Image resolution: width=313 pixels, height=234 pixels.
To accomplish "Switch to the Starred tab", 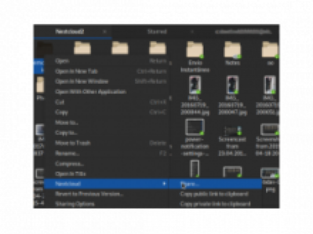I will click(157, 31).
